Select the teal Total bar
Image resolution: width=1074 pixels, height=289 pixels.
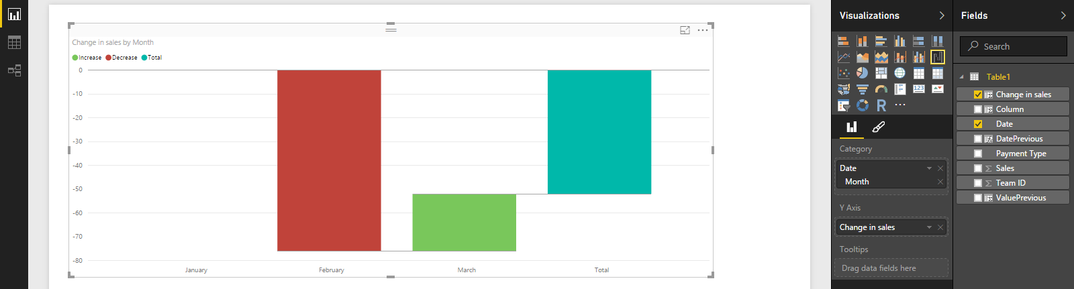click(599, 132)
